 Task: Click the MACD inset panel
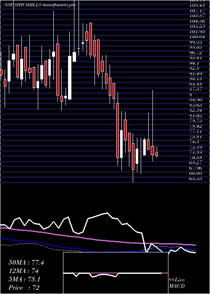(115, 273)
